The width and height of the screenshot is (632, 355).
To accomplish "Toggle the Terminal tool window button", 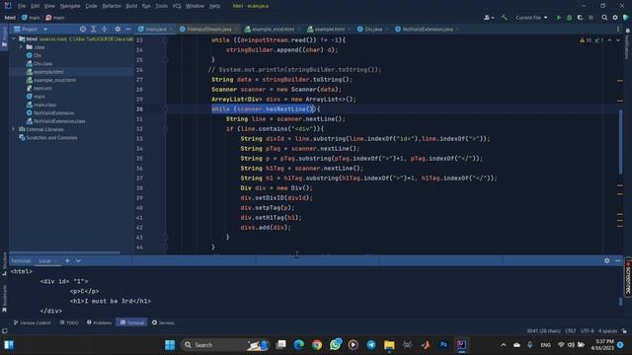I will click(x=131, y=322).
